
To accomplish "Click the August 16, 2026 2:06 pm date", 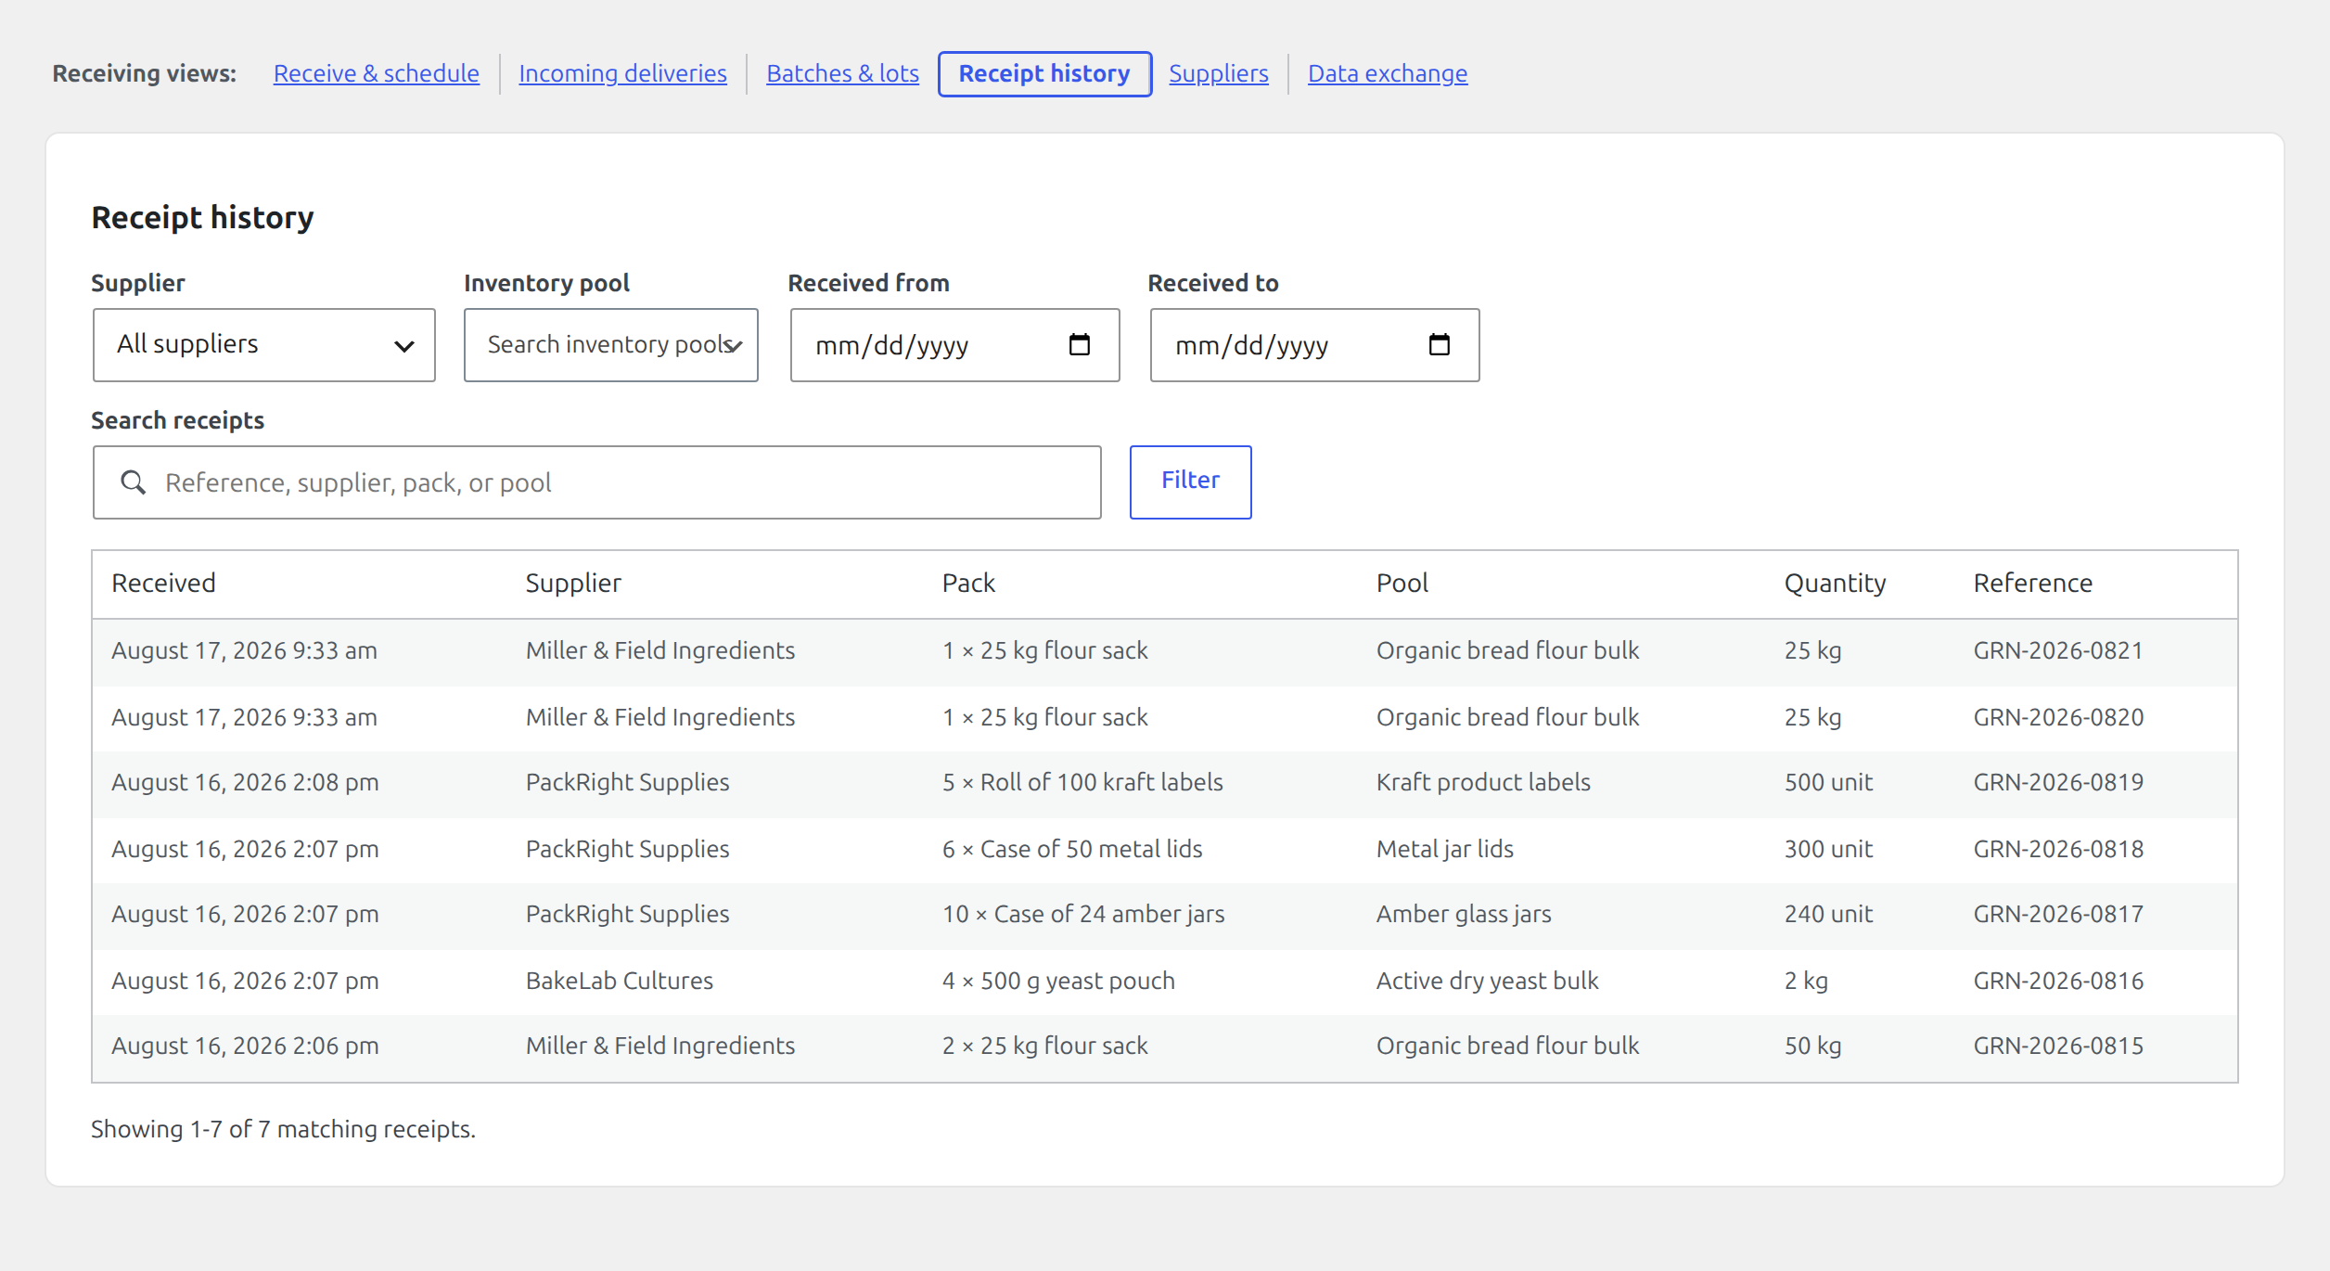I will pos(245,1046).
